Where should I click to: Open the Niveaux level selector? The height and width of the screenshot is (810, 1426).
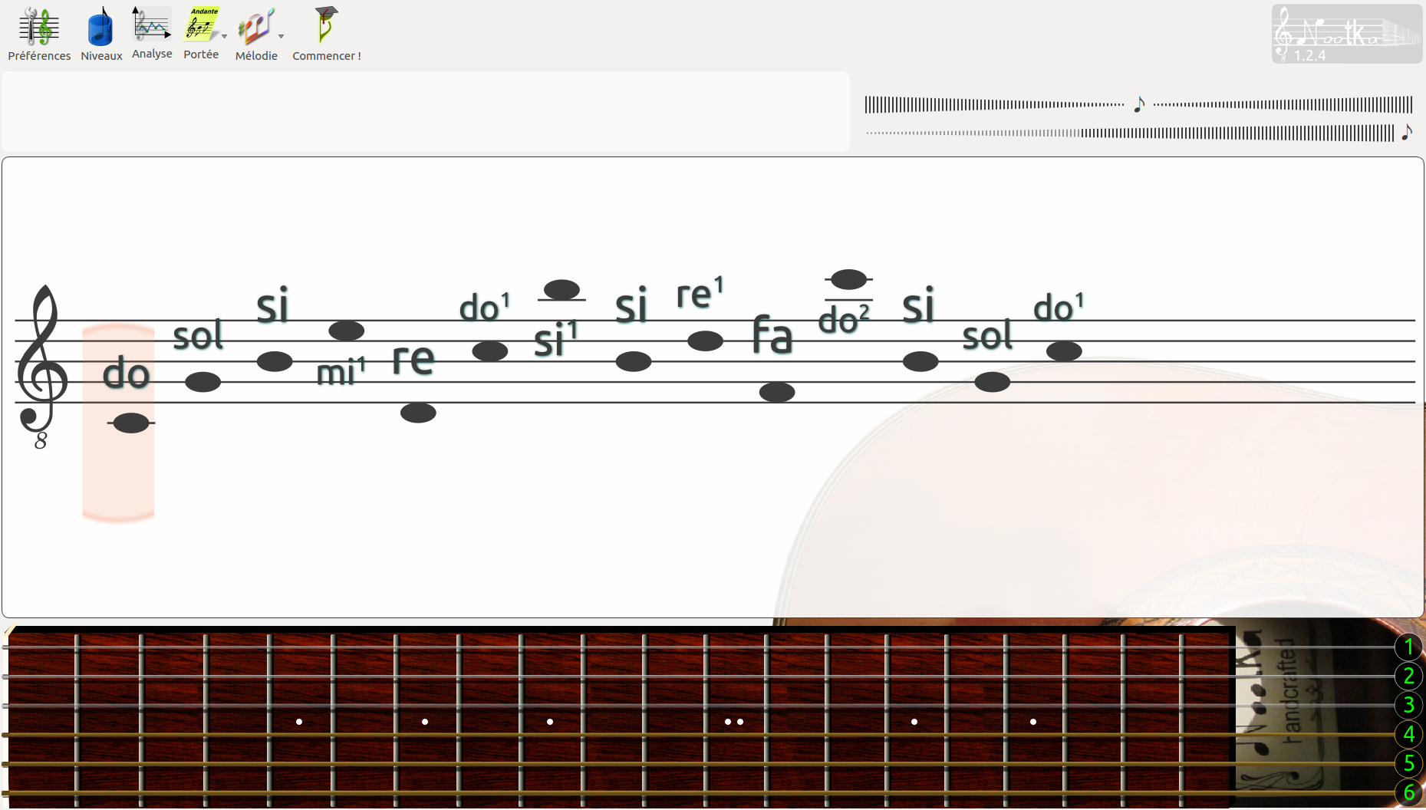coord(101,35)
